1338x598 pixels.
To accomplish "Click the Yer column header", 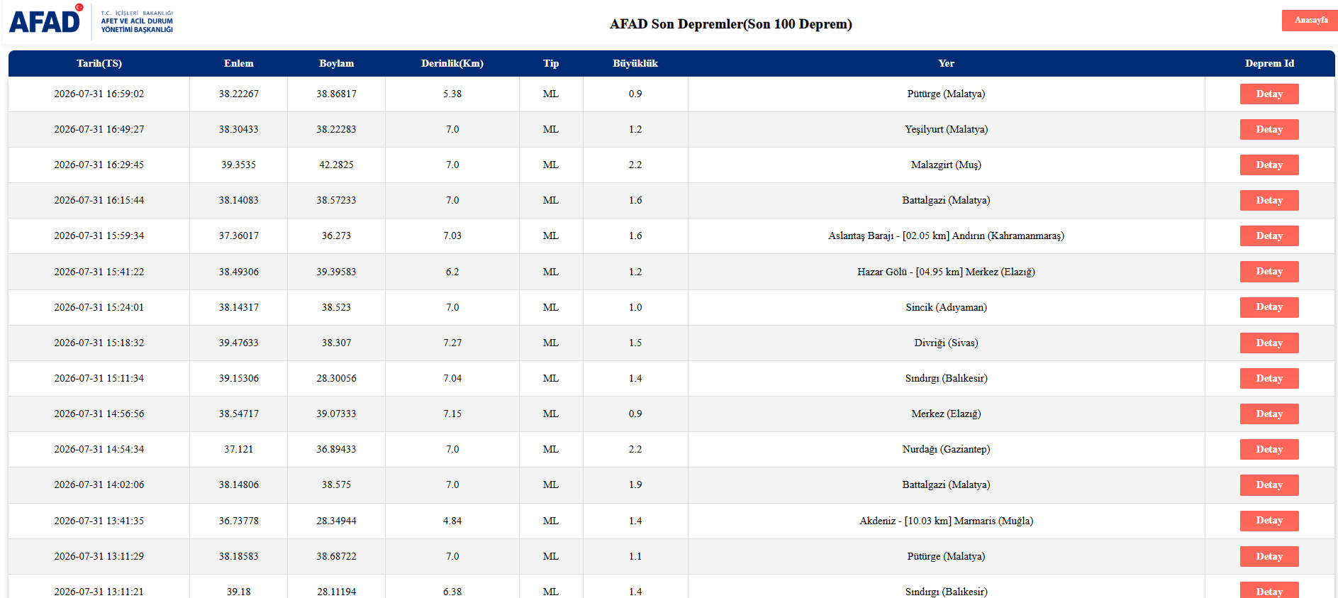I will [946, 63].
